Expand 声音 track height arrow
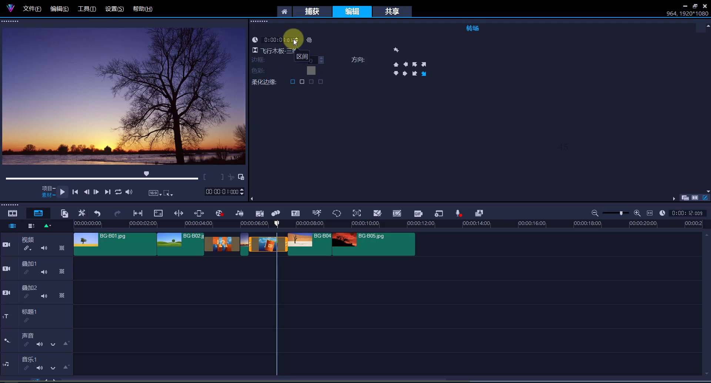 click(66, 343)
